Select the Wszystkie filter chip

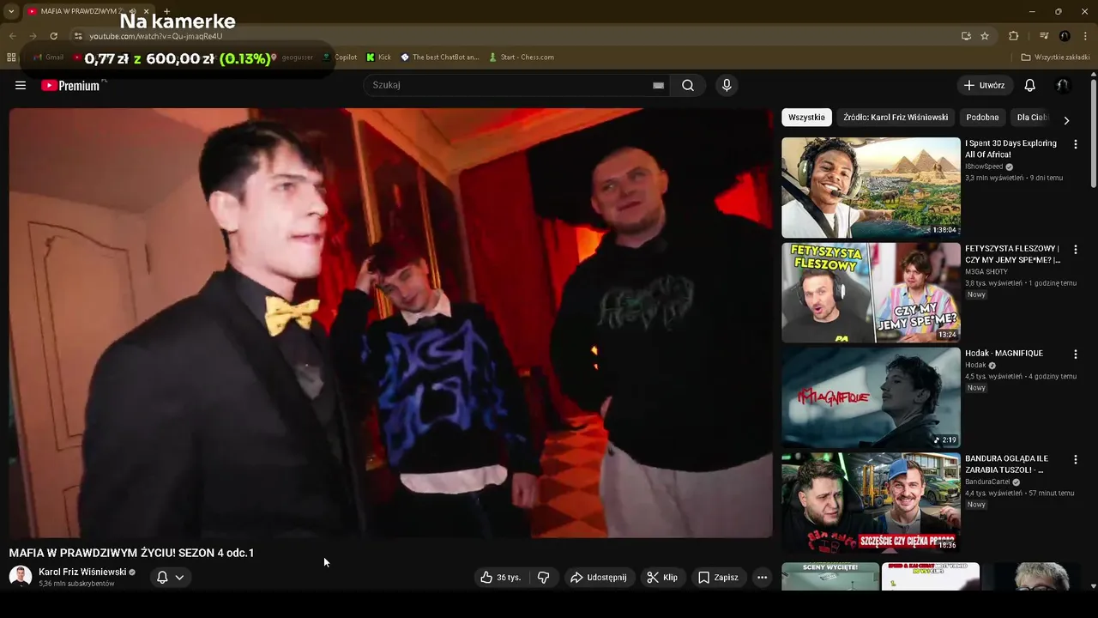[x=806, y=118]
